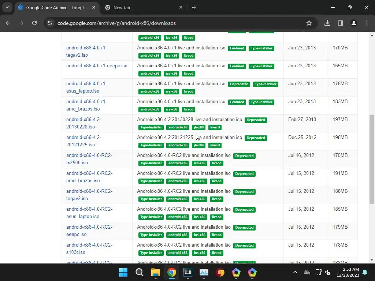
Task: Click Type-Installer label in RC2-s103t row
Action: (x=151, y=253)
